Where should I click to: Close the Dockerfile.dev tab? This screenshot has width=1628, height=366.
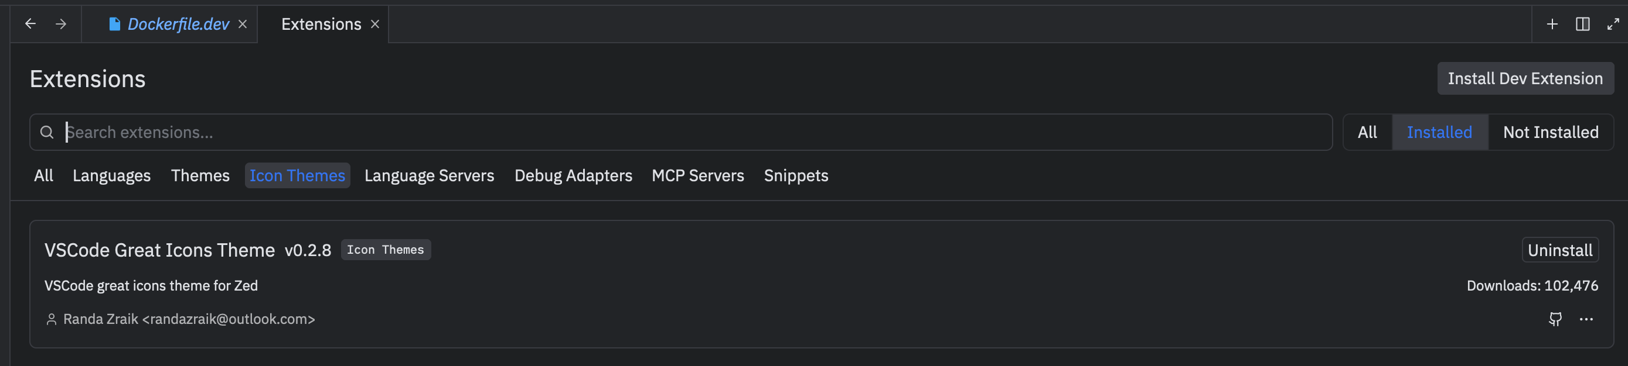tap(243, 24)
